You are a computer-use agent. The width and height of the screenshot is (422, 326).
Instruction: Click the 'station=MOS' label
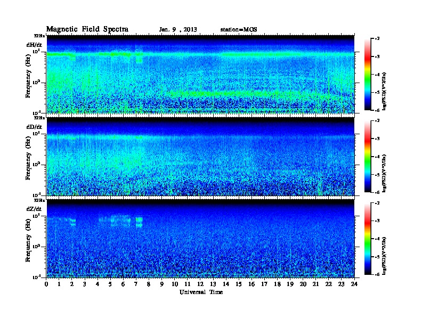[x=239, y=30]
